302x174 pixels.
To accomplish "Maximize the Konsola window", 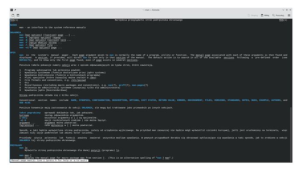I will (x=287, y=10).
